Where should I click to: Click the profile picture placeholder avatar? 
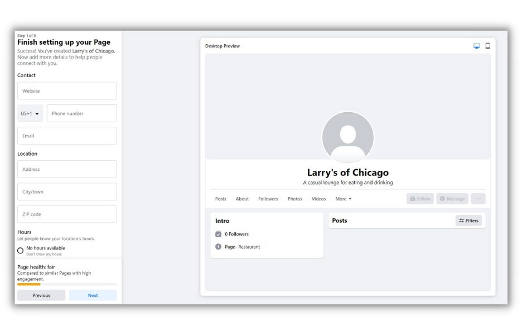347,137
